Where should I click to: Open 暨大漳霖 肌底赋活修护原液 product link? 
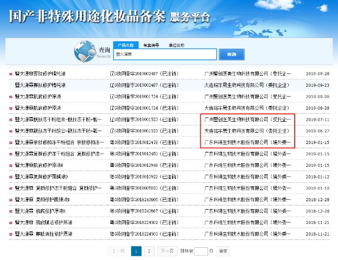click(43, 222)
